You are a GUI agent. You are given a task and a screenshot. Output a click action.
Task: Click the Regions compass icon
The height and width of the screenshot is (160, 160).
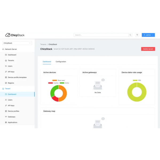point(6,83)
